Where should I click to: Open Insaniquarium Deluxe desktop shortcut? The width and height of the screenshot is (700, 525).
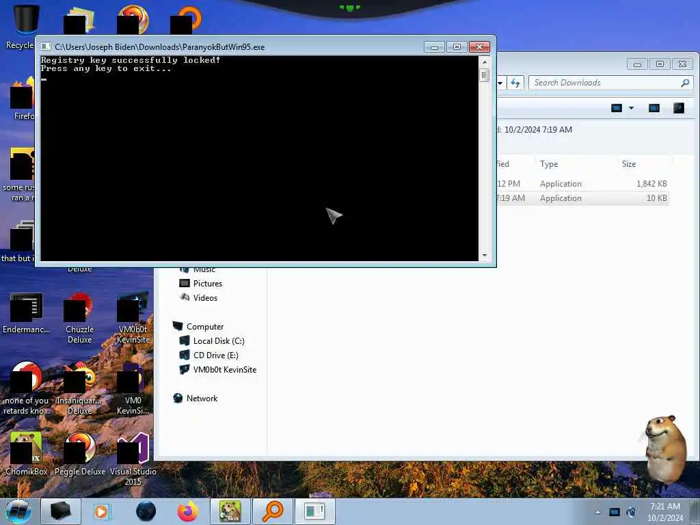[x=79, y=389]
